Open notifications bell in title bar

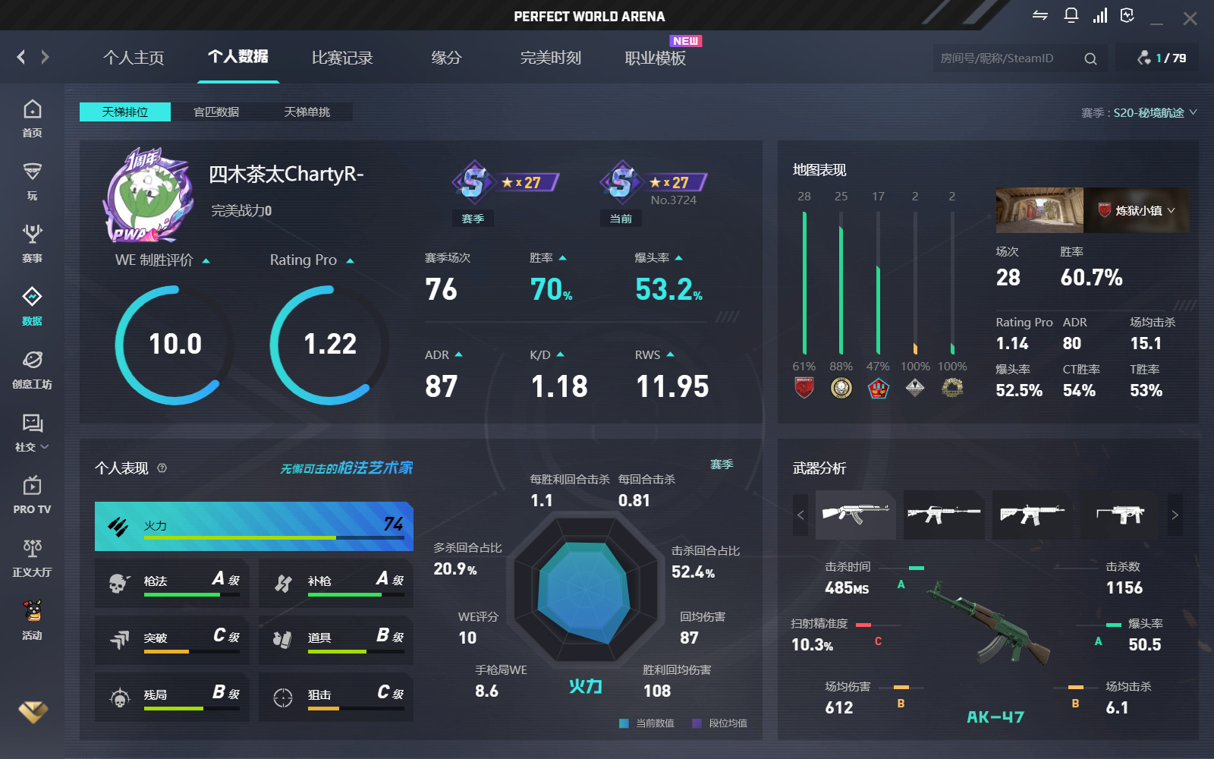(x=1071, y=16)
